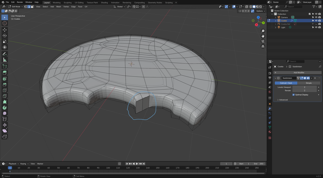Choose the Measure tool
Viewport: 323px width, 178px height.
(x=5, y=60)
